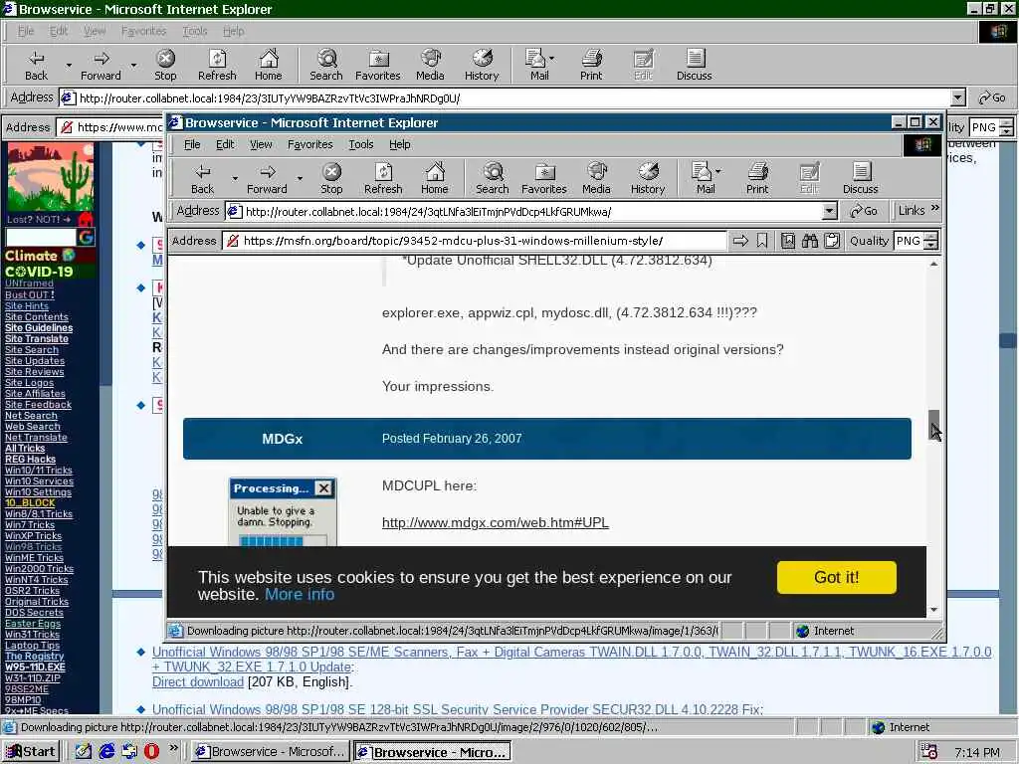The image size is (1019, 764).
Task: Click Stop in the background Browservice toolbar
Action: pos(165,65)
